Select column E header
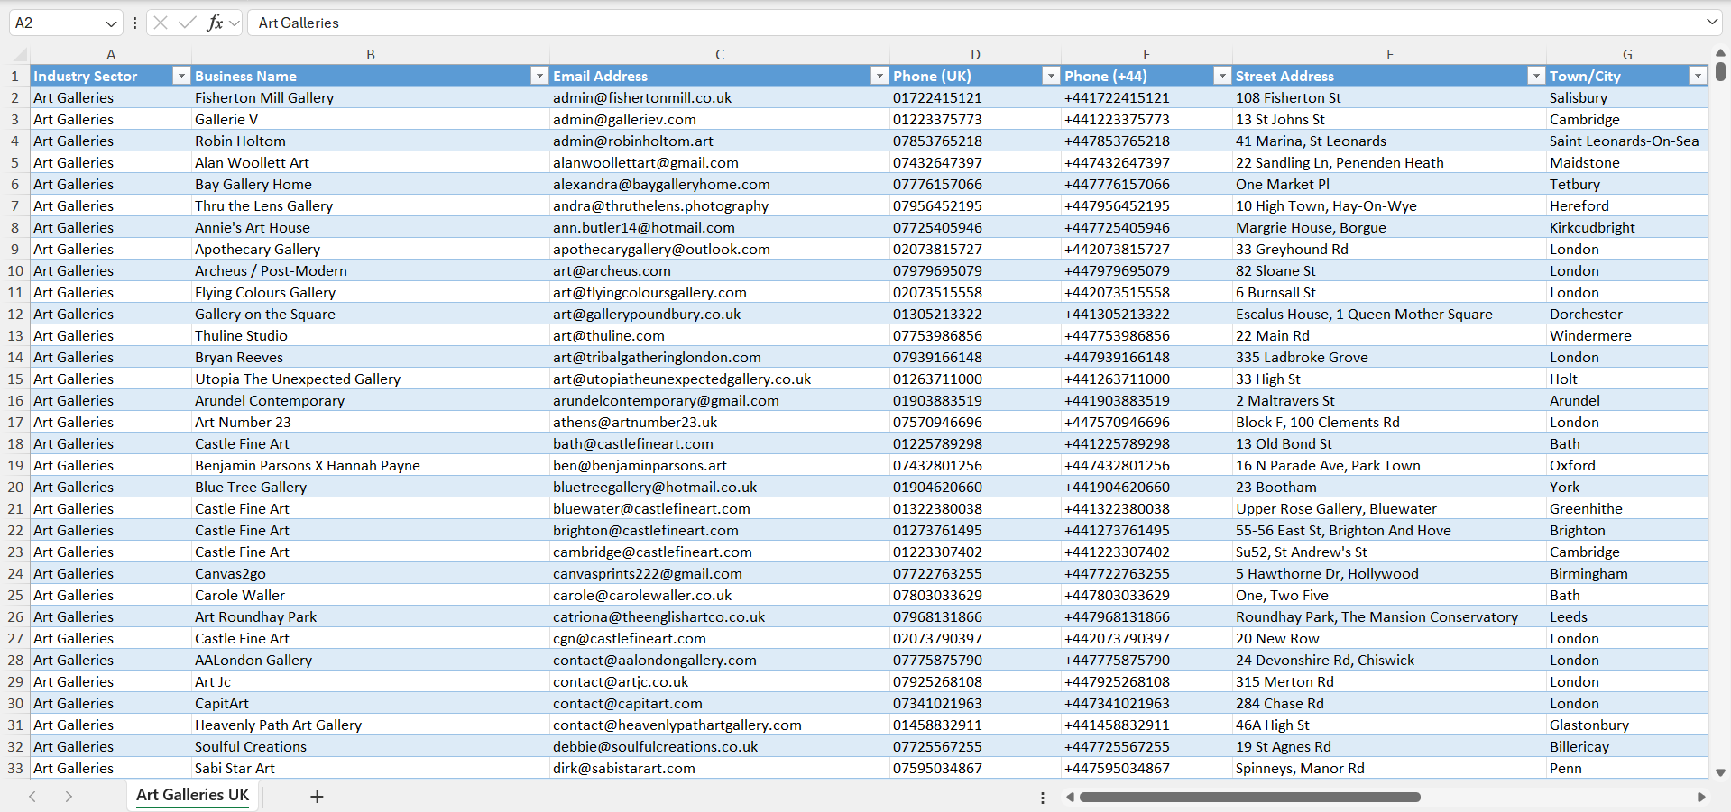Screen dimensions: 1731x812 pyautogui.click(x=1146, y=54)
